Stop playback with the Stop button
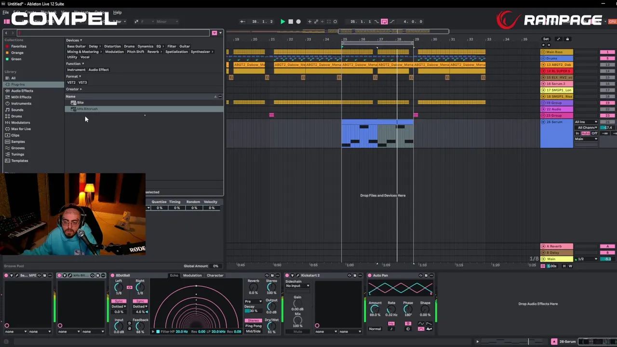The height and width of the screenshot is (347, 617). point(290,22)
